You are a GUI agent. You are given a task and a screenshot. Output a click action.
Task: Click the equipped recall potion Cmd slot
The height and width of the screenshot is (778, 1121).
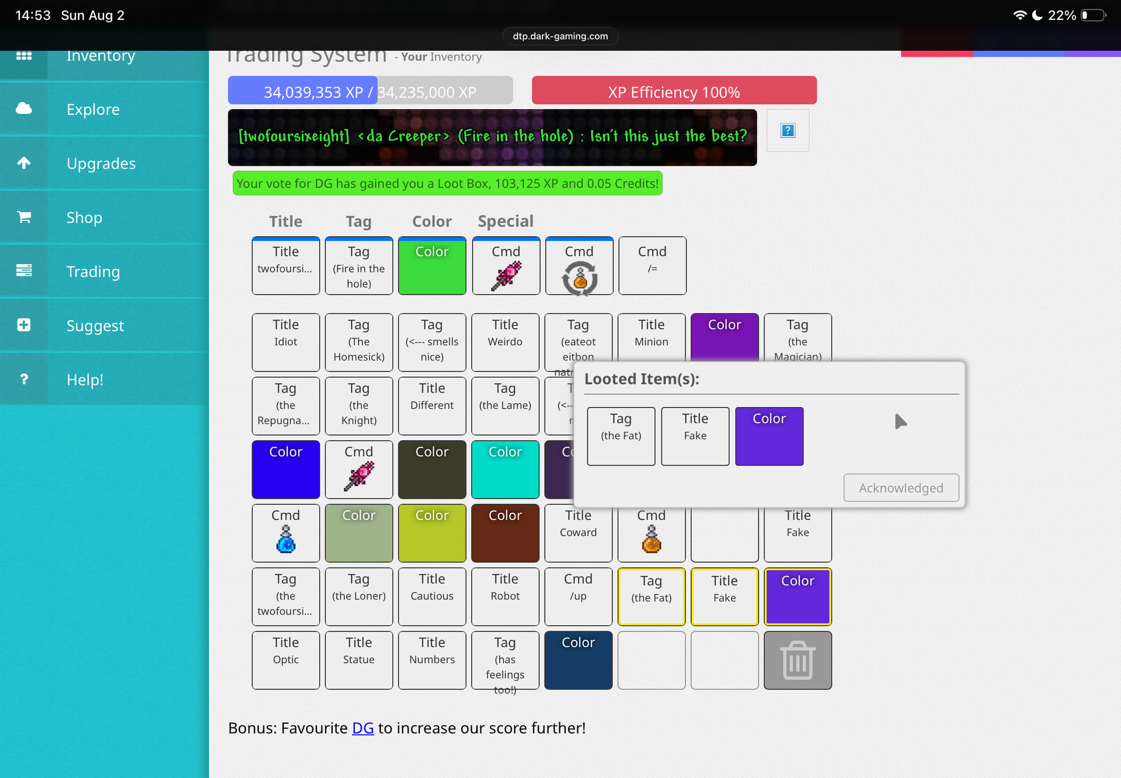coord(579,266)
